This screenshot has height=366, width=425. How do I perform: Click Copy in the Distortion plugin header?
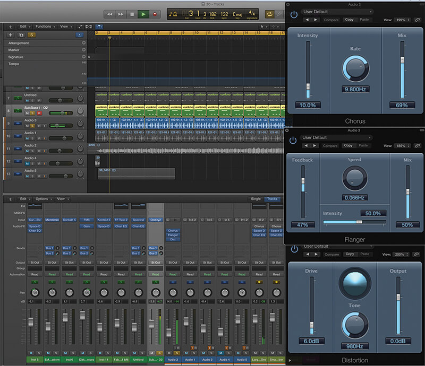350,254
